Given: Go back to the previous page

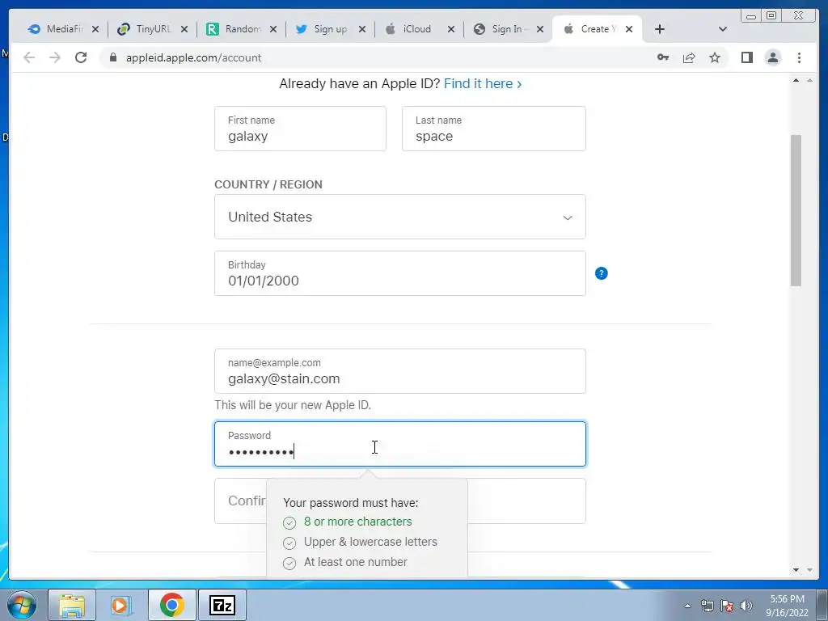Looking at the screenshot, I should click(x=29, y=57).
